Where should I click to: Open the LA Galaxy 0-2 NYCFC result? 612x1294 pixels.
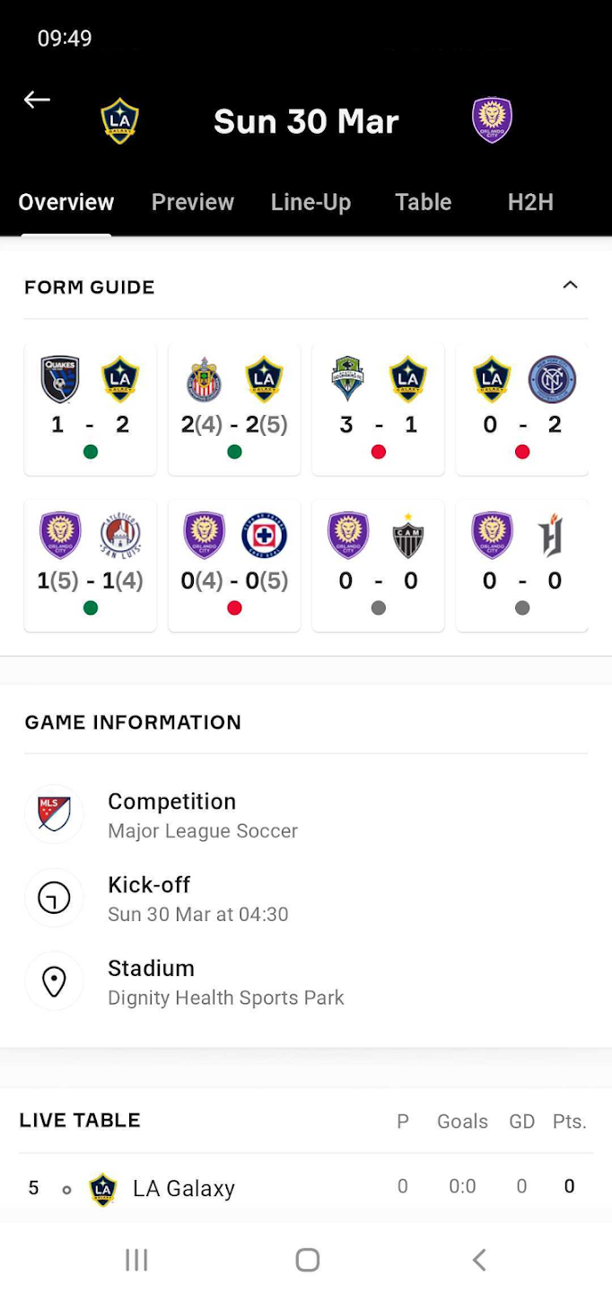(x=522, y=409)
